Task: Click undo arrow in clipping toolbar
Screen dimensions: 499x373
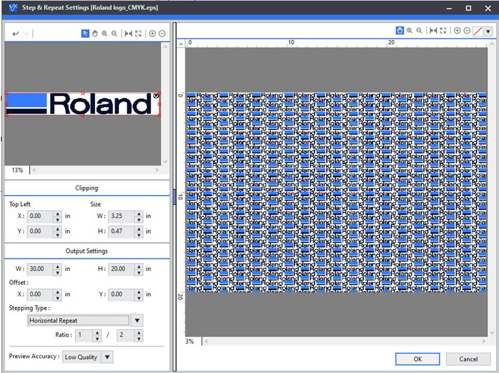Action: (x=15, y=33)
